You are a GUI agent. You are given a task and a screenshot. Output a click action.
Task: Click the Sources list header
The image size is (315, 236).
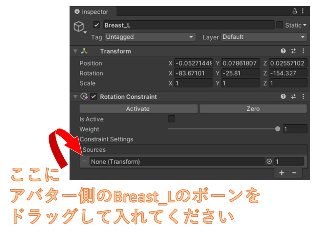(193, 149)
